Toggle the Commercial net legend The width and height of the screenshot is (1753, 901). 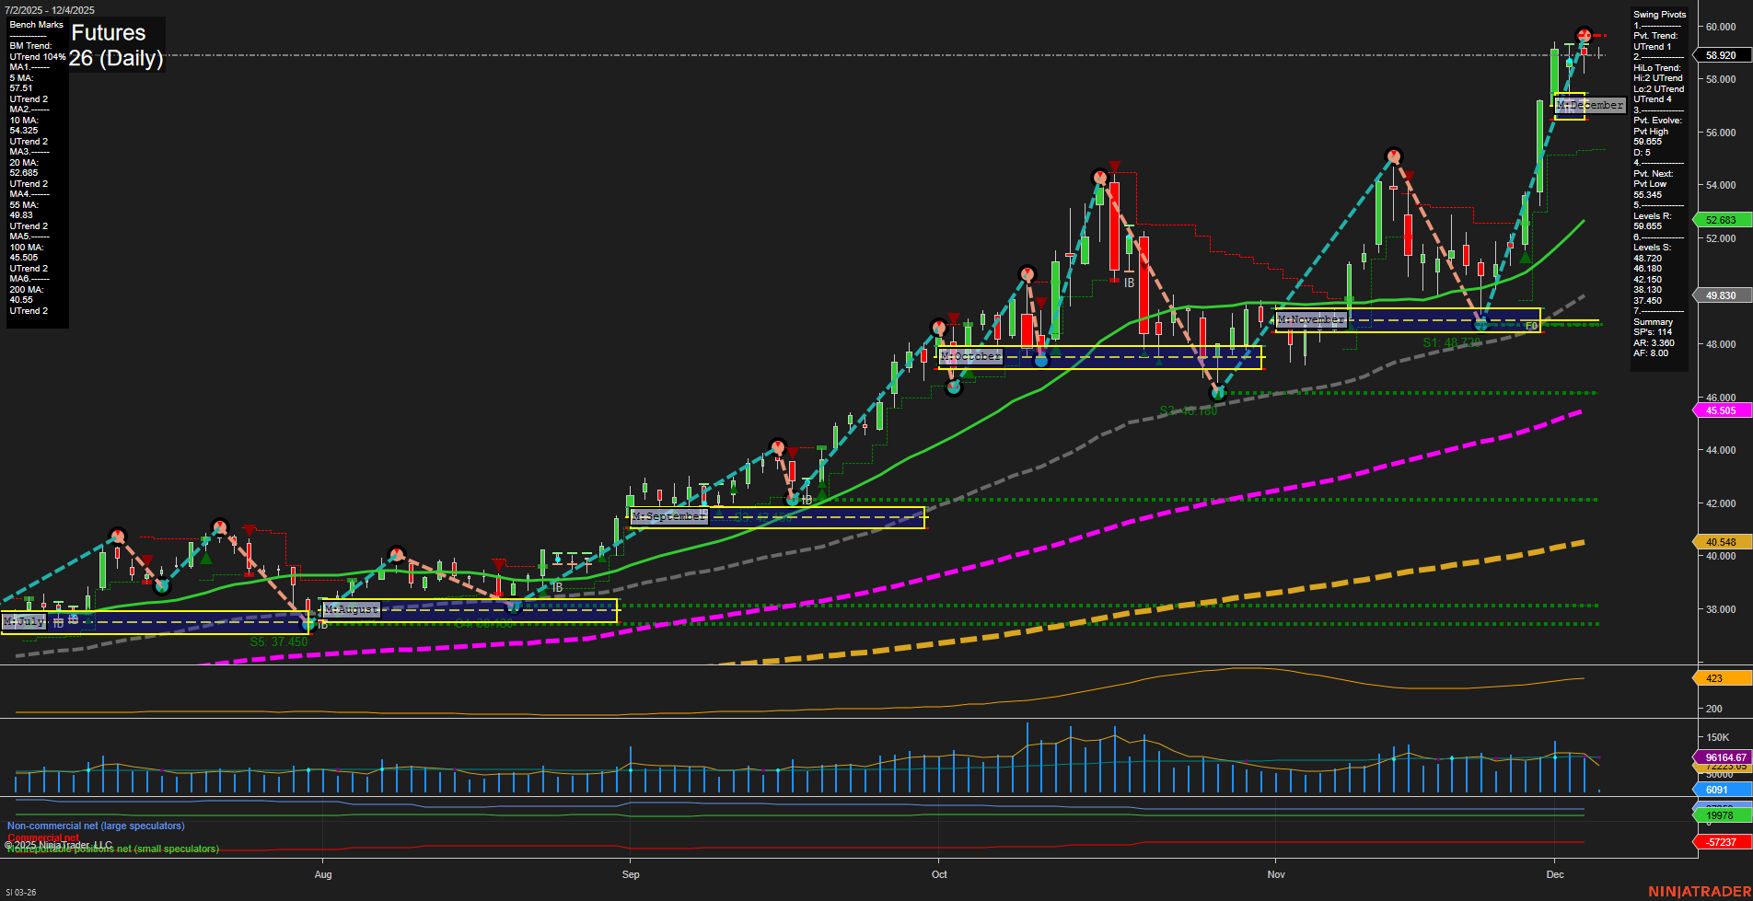[43, 838]
